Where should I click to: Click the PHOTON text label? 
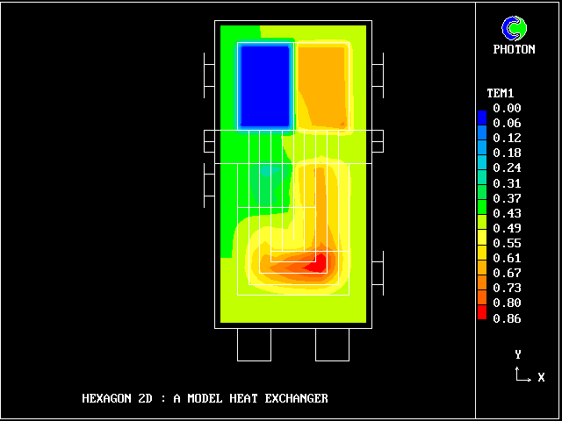pyautogui.click(x=514, y=49)
